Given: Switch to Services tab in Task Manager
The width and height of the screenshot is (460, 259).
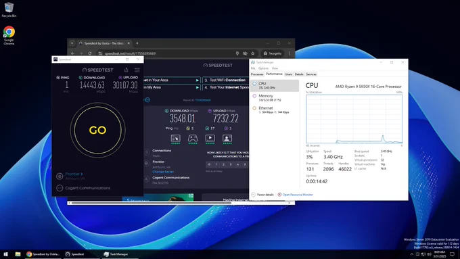Looking at the screenshot, I should pyautogui.click(x=311, y=74).
